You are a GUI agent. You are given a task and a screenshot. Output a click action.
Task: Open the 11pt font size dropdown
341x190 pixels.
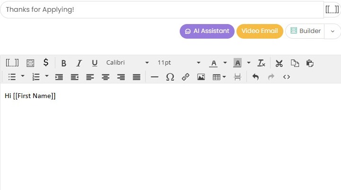(179, 63)
